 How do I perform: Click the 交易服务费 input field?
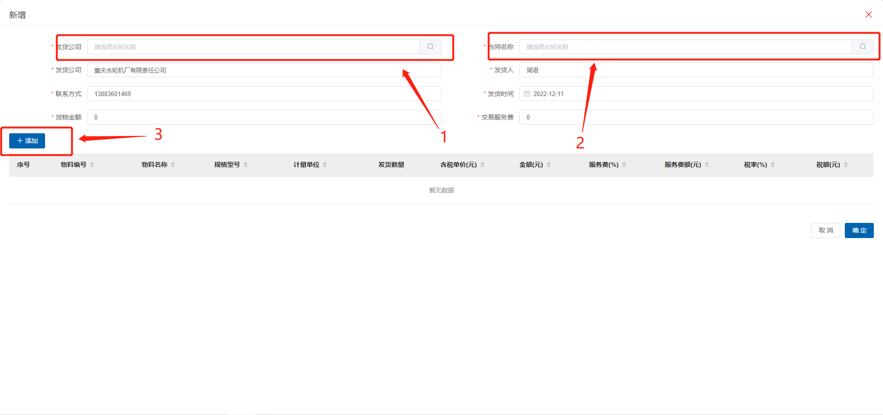(x=696, y=117)
